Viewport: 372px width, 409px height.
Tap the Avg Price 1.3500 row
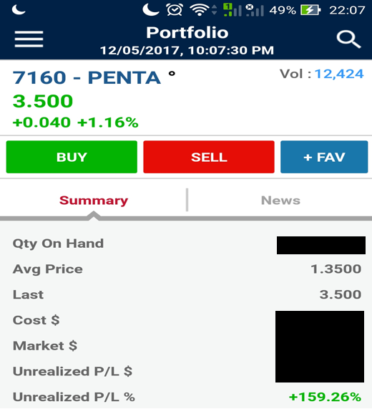(186, 269)
